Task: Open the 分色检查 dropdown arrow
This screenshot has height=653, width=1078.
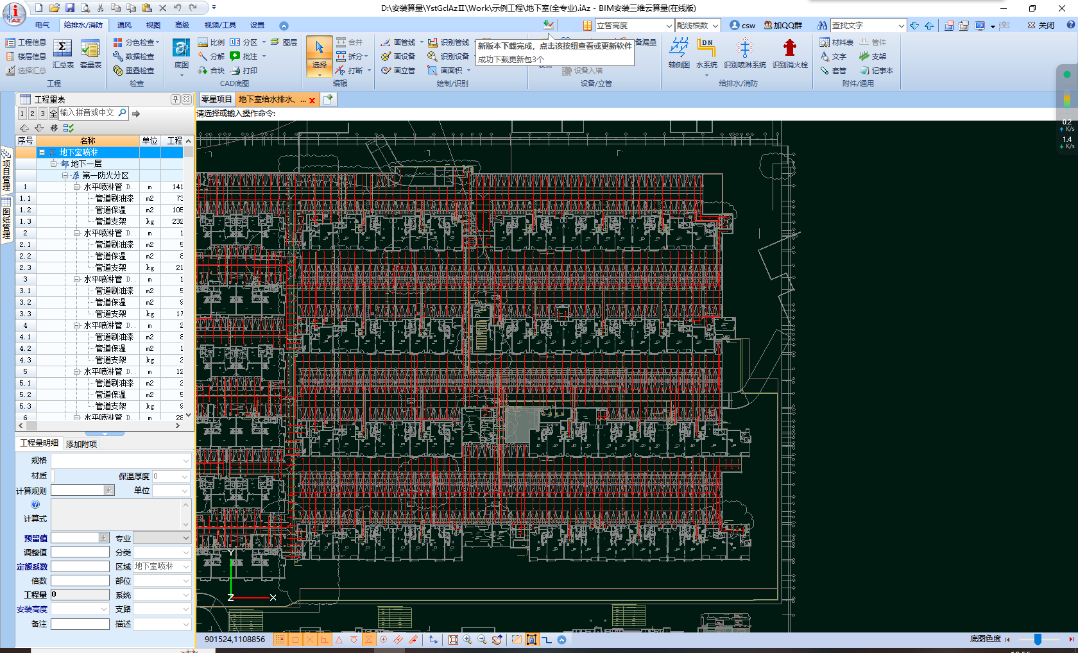Action: (158, 42)
